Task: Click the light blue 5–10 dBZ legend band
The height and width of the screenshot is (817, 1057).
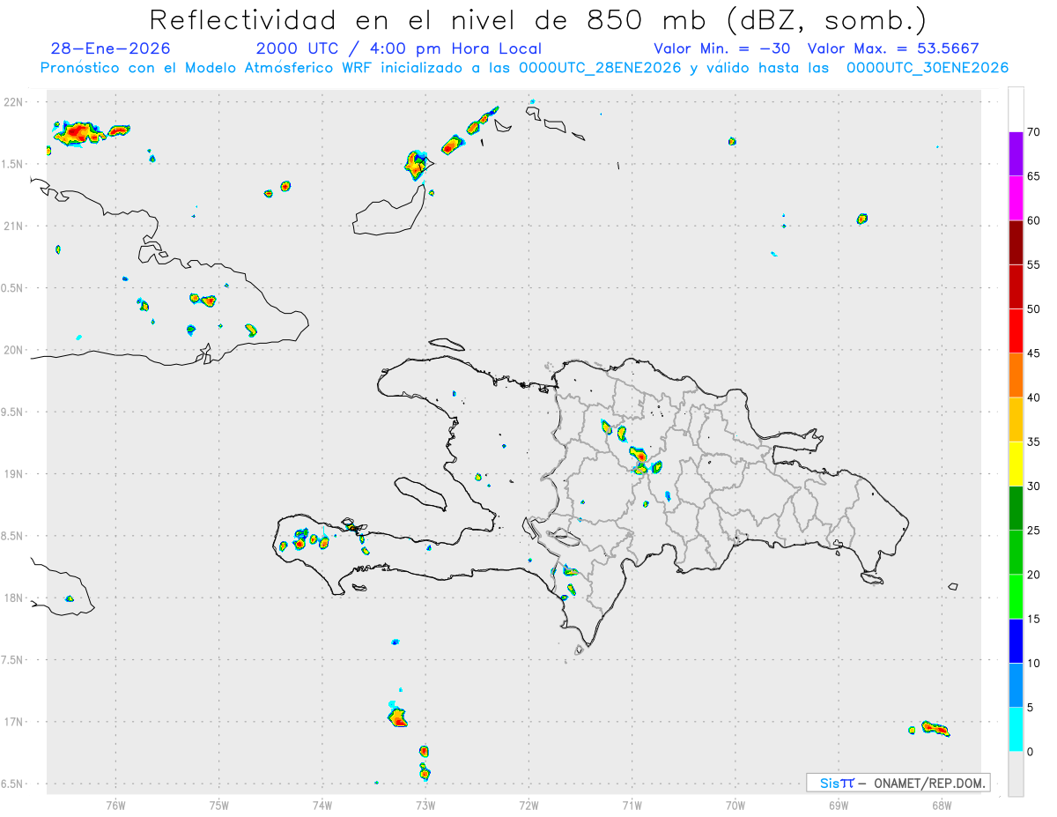Action: pos(1016,686)
